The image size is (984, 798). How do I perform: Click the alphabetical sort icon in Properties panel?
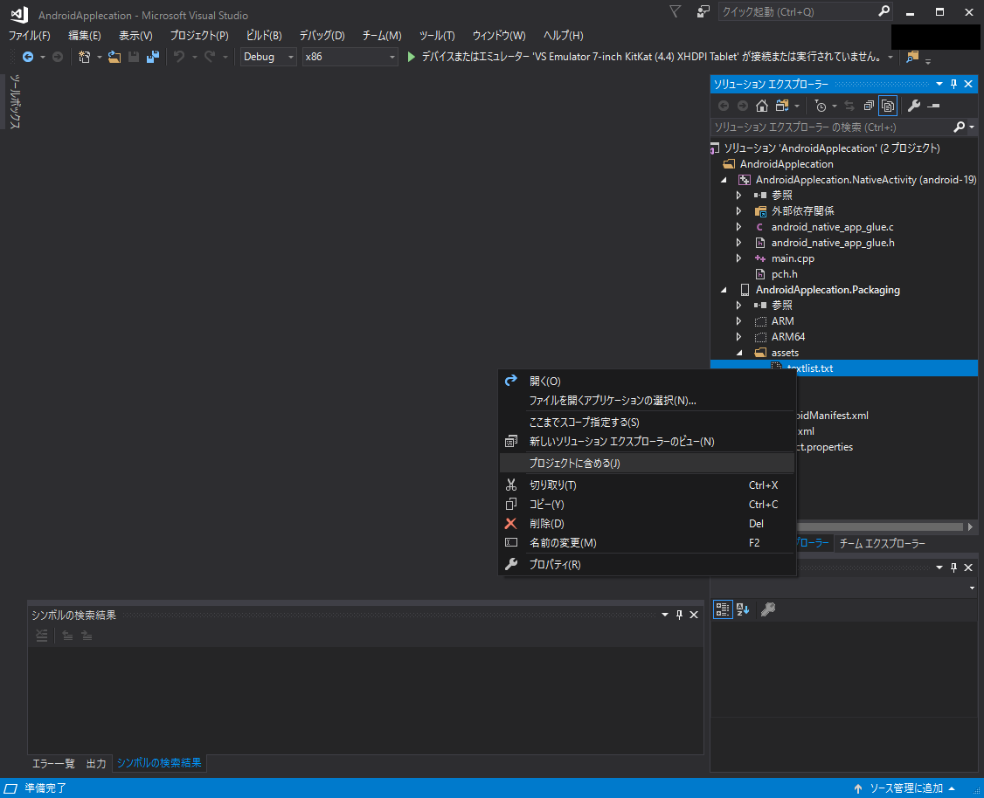coord(744,609)
